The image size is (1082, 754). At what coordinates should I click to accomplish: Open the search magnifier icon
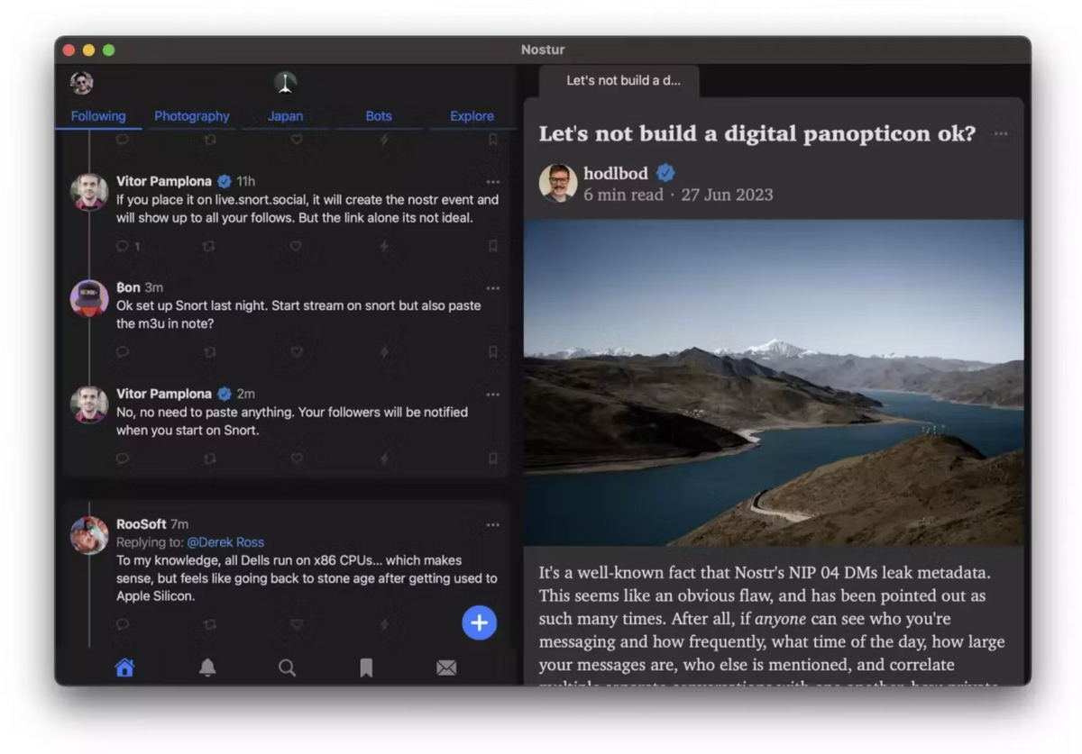point(287,668)
